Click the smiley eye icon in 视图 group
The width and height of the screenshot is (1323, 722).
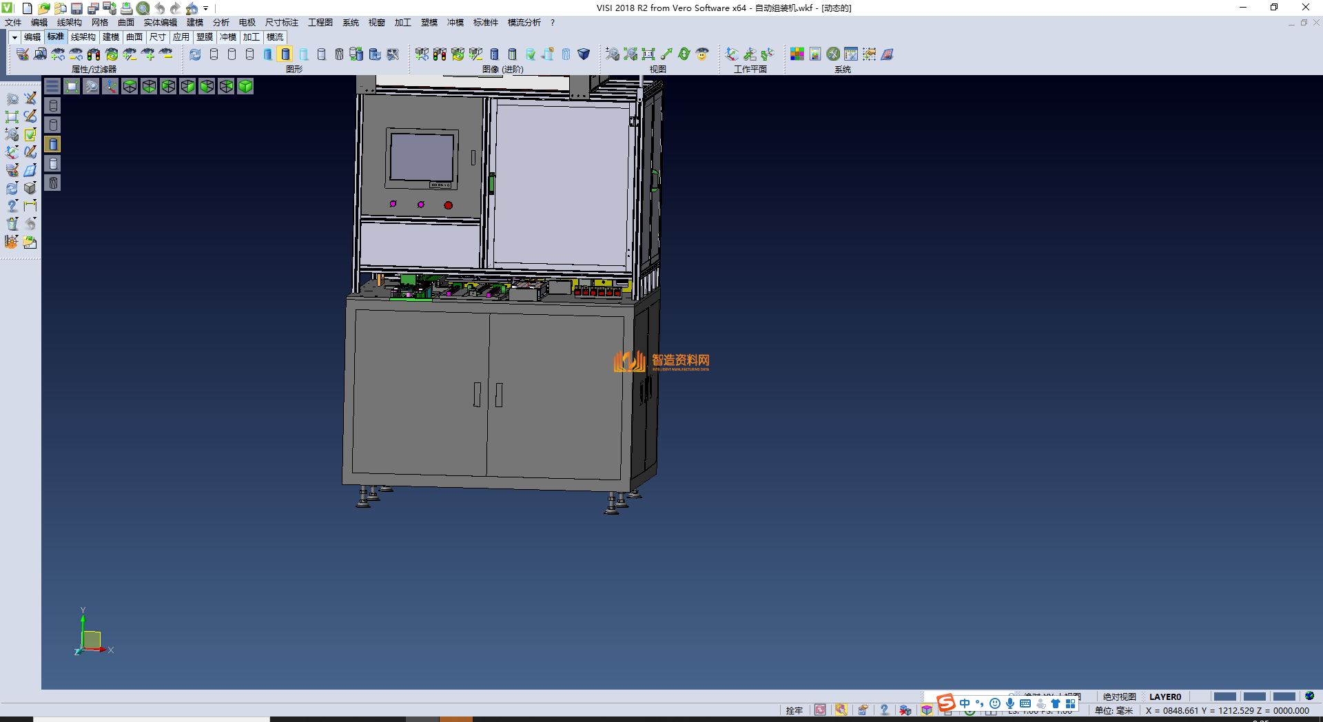click(x=702, y=54)
